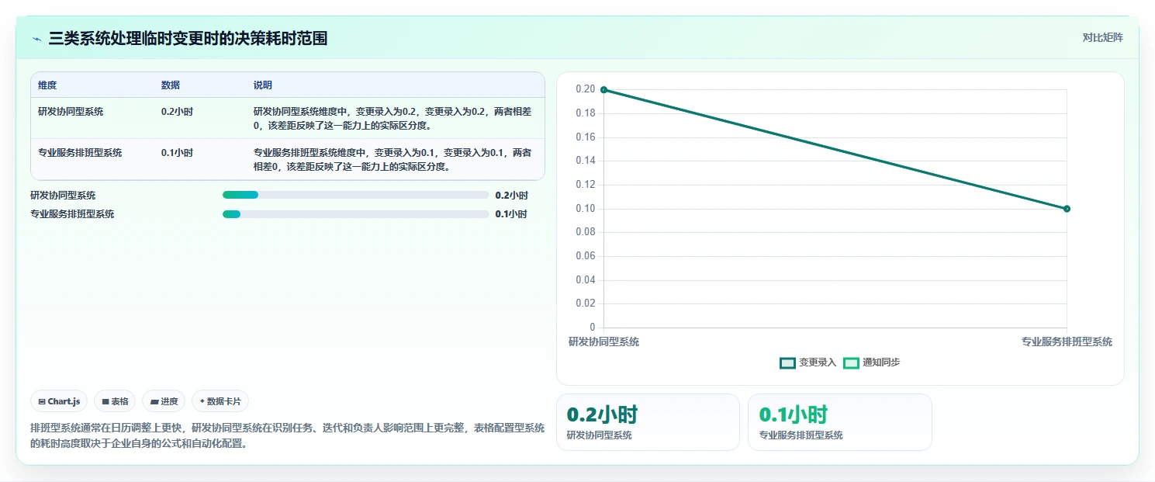Click 专业服务排班型系统 x-axis label on chart
1155x482 pixels.
click(x=1067, y=342)
